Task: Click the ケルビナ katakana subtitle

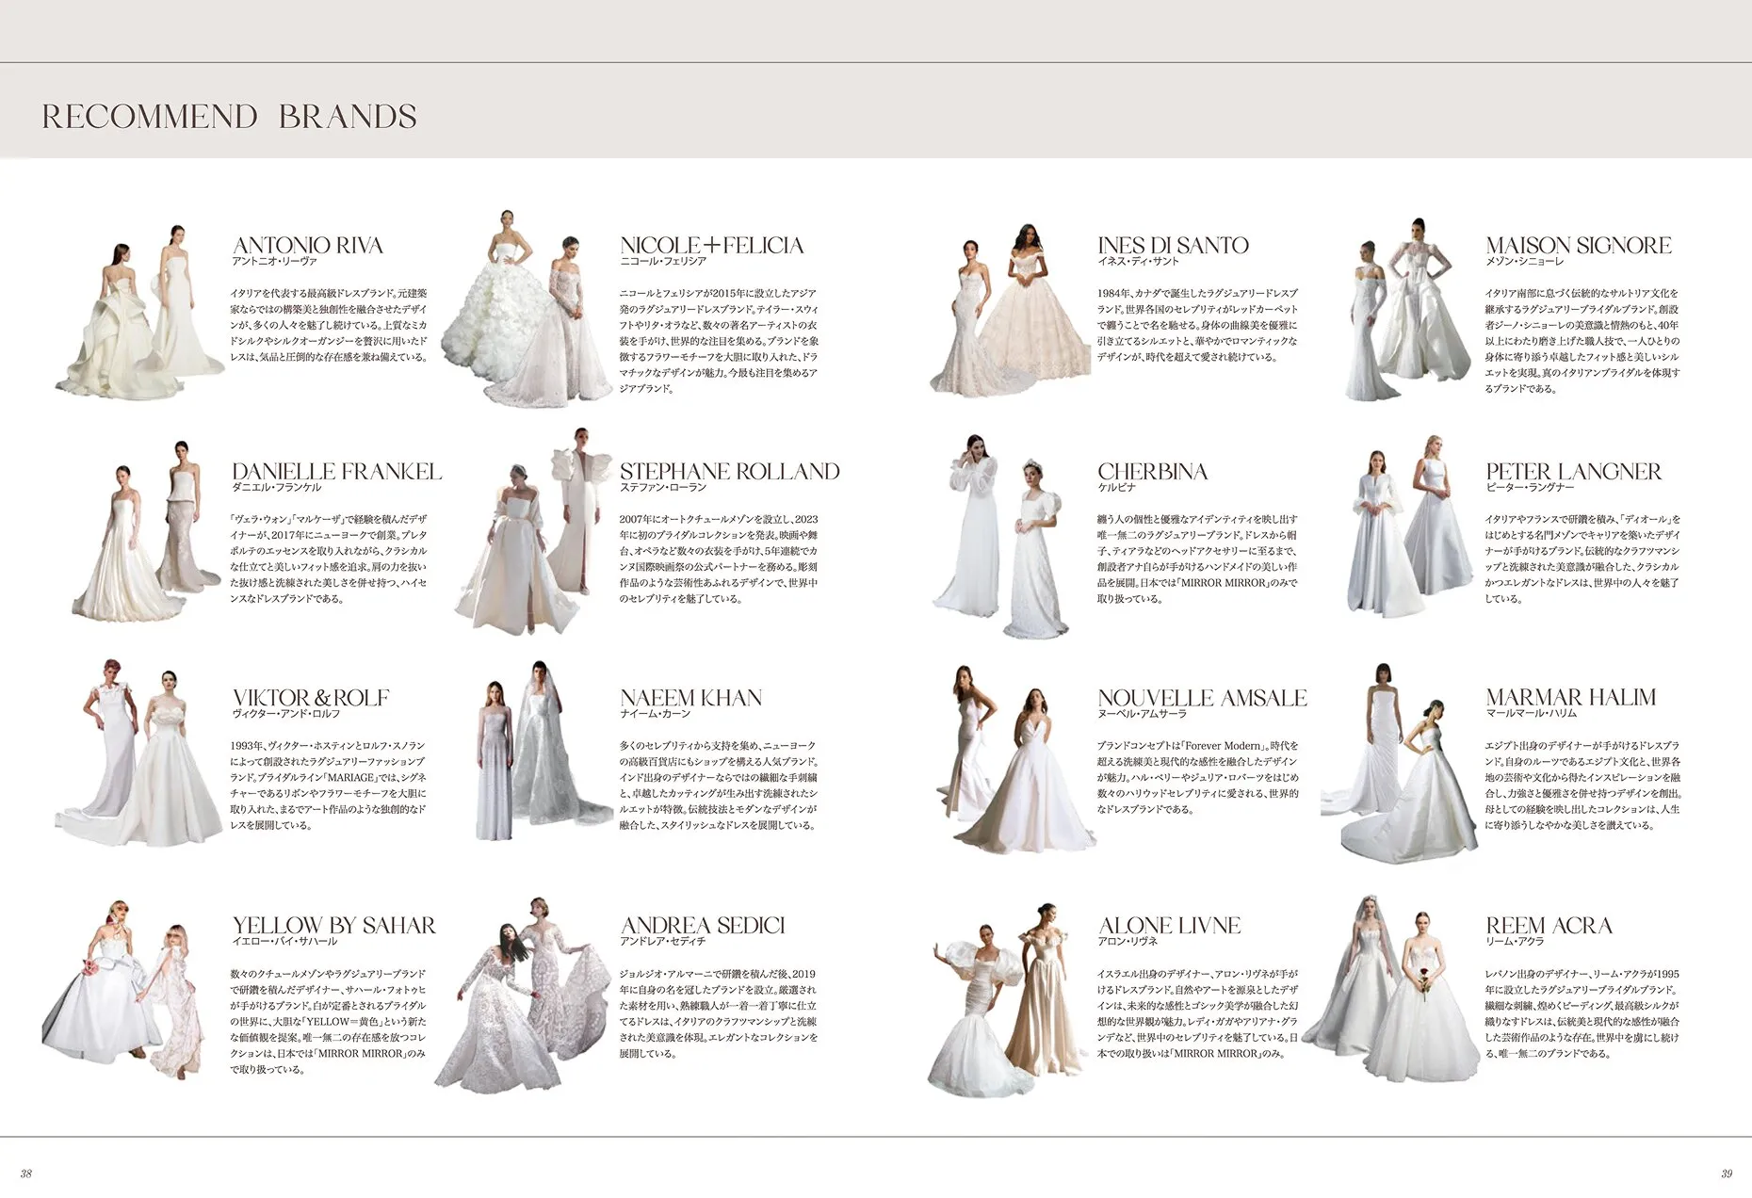Action: pyautogui.click(x=1116, y=487)
